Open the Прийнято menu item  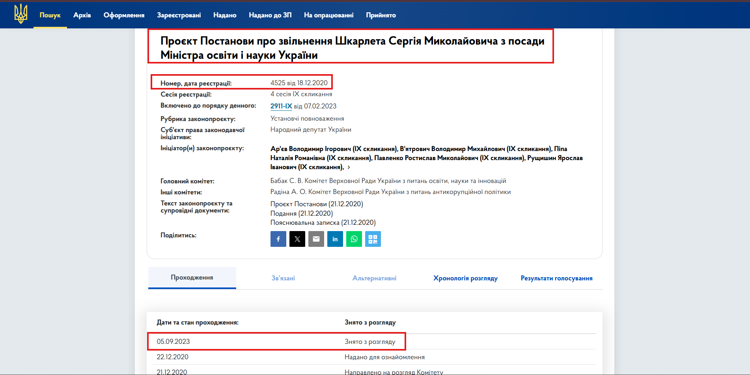click(x=381, y=15)
